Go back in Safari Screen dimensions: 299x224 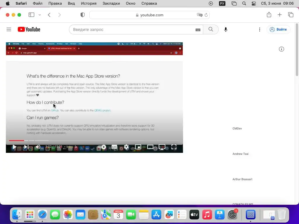coord(49,15)
